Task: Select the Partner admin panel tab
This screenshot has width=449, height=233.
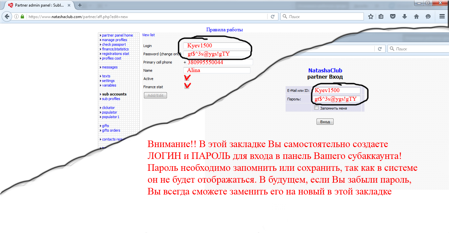Action: tap(39, 5)
